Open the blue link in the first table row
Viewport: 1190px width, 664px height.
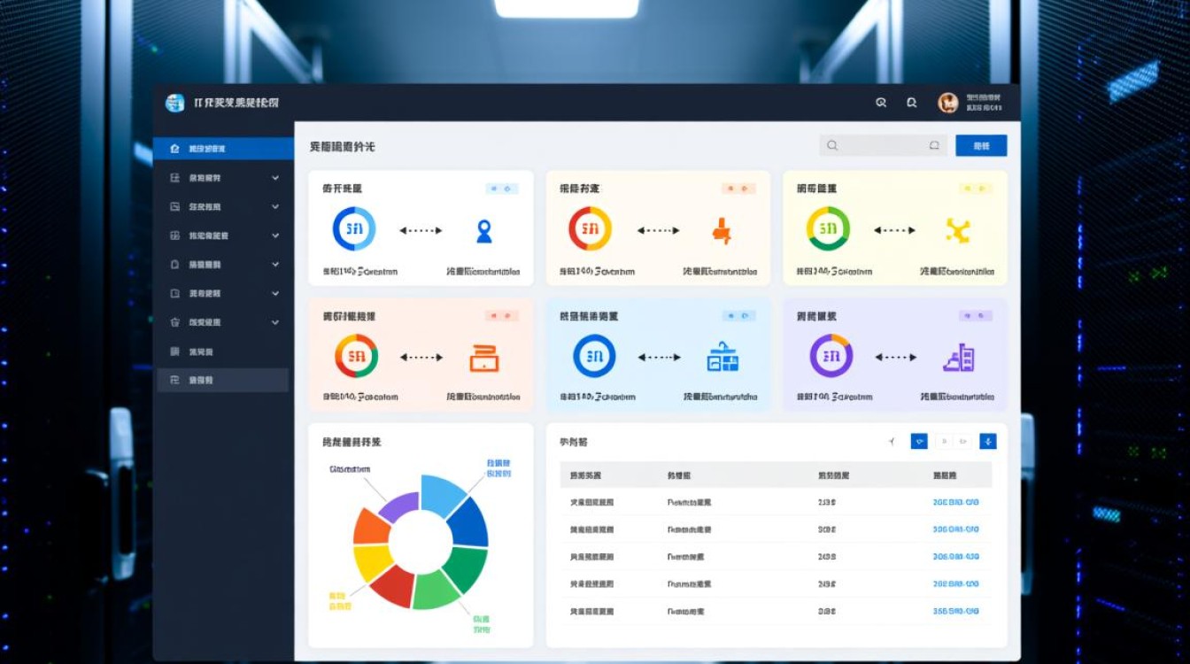[955, 502]
